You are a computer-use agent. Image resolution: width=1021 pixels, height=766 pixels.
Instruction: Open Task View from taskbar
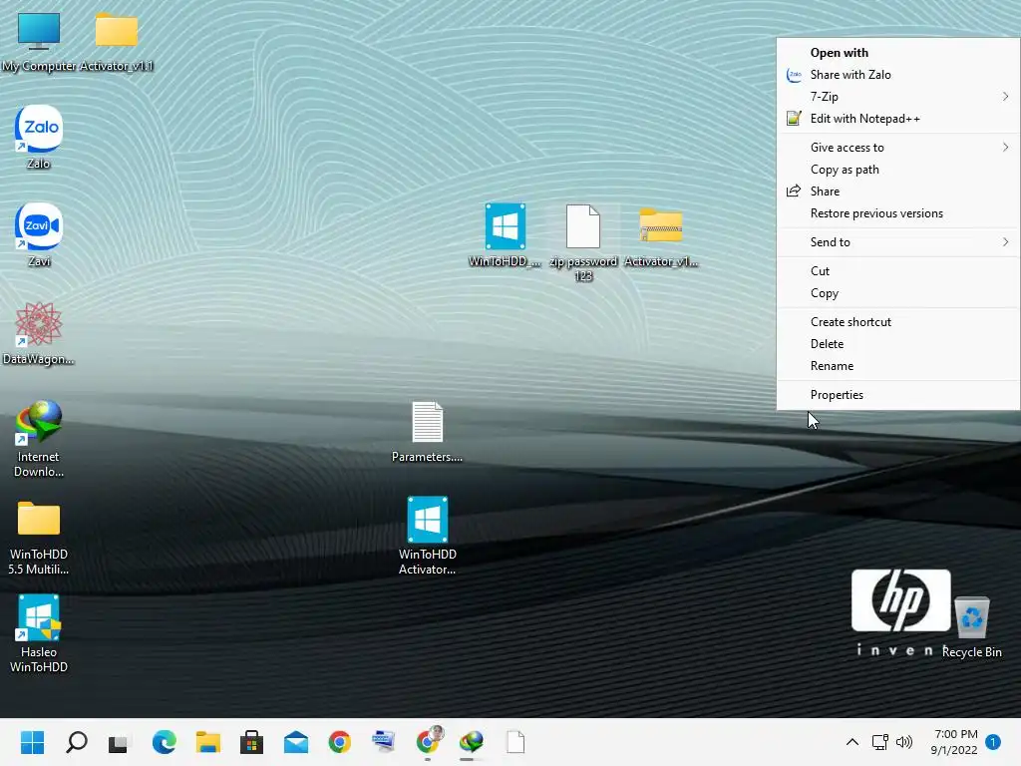coord(120,742)
